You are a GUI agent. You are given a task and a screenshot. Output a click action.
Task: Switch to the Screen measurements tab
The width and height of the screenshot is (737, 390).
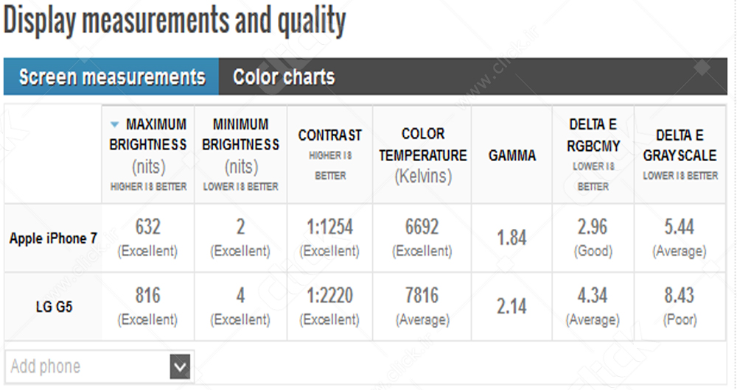[x=111, y=77]
